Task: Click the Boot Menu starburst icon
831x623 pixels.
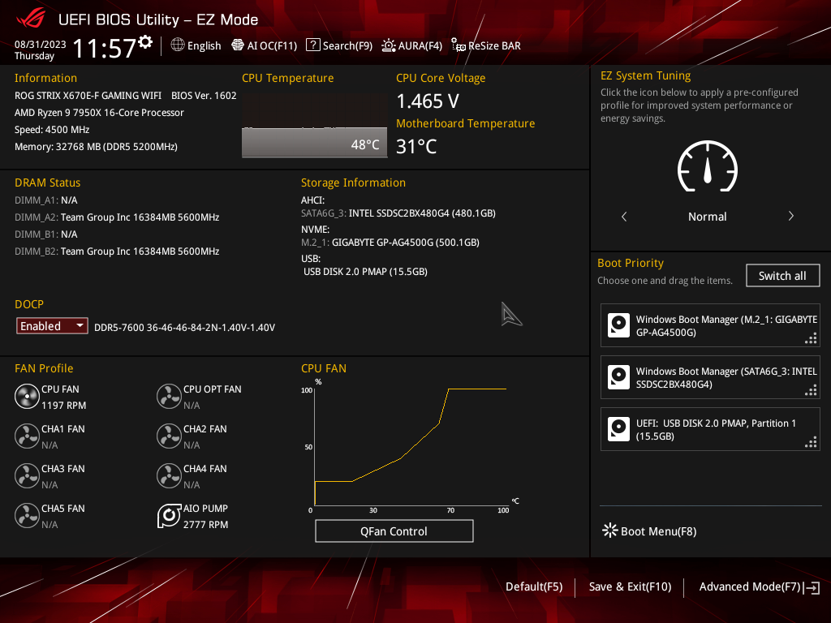Action: 610,531
